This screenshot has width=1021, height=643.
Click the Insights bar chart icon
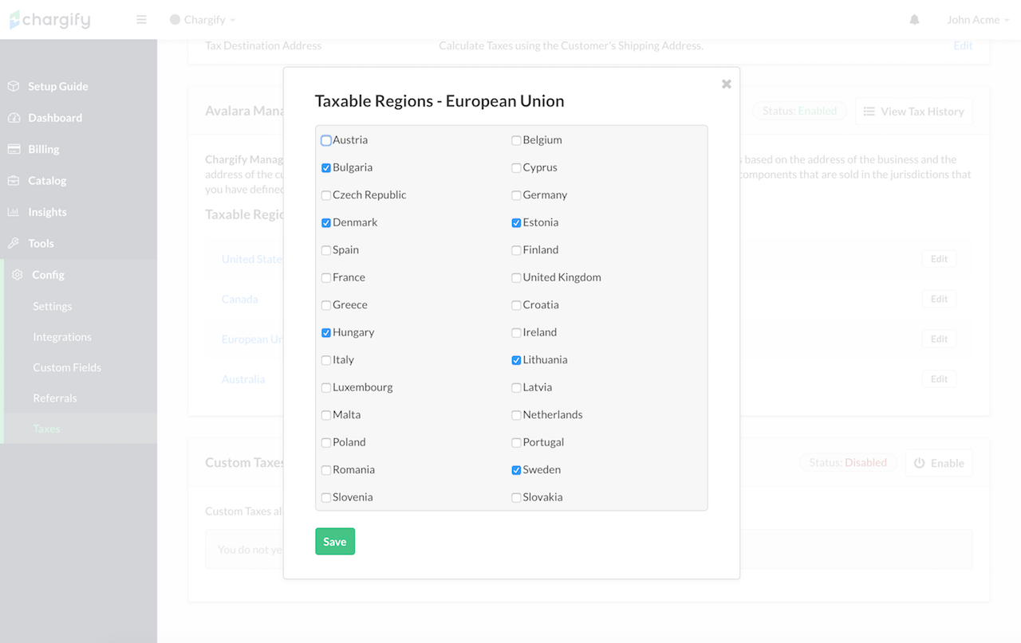click(14, 212)
